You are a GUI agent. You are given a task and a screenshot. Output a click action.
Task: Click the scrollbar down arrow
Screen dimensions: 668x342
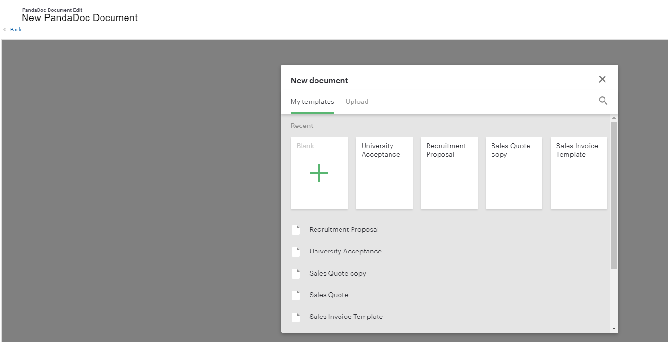tap(614, 329)
